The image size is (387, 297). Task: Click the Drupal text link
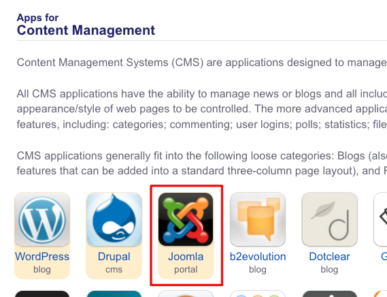coord(114,256)
